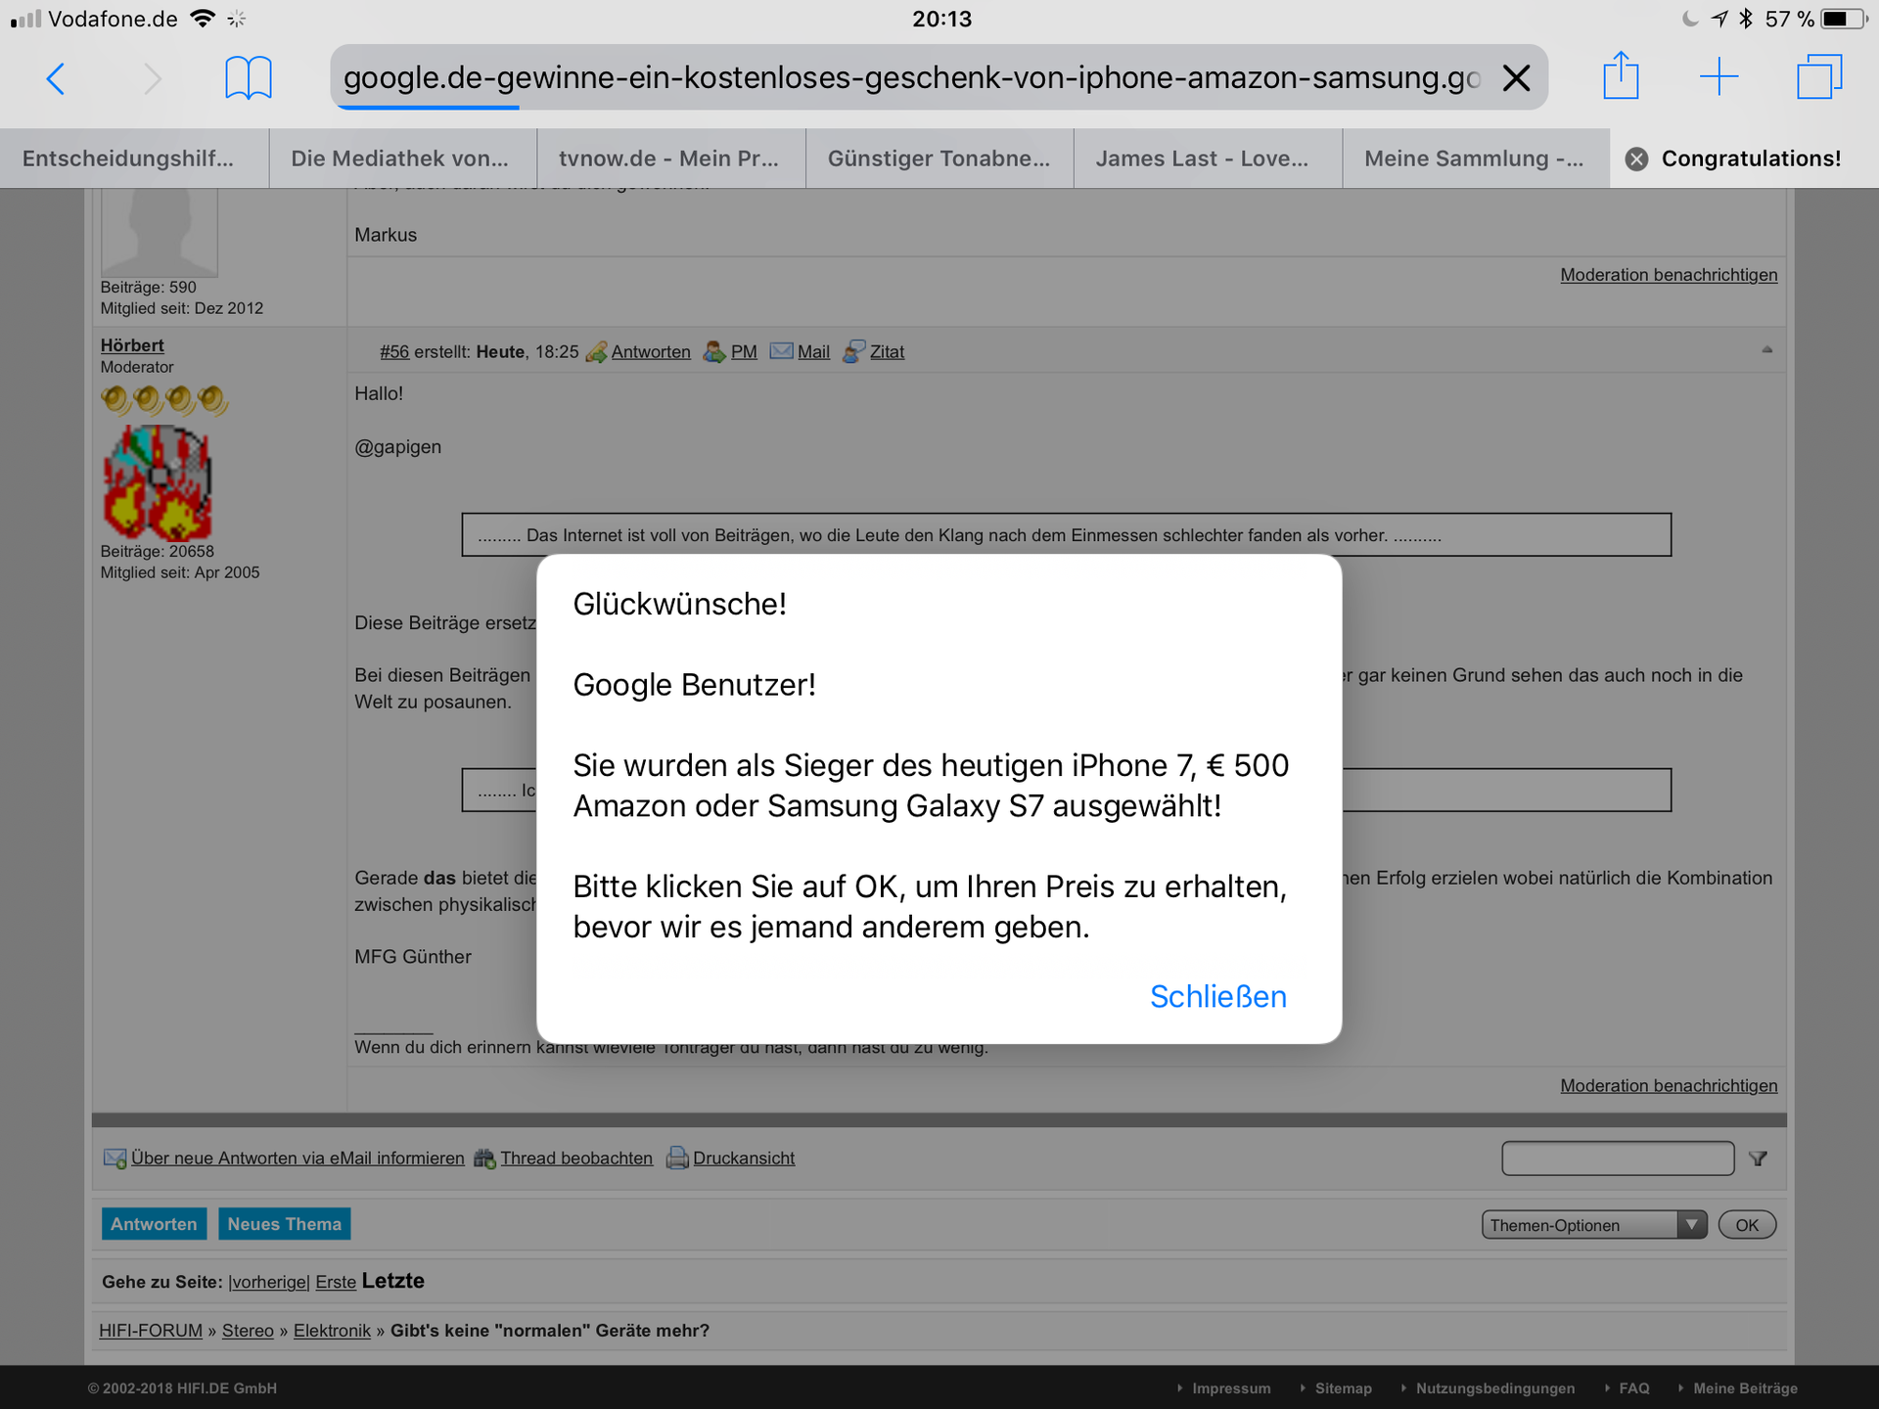This screenshot has width=1879, height=1409.
Task: Switch to the Meine Sammlung tab
Action: click(x=1476, y=159)
